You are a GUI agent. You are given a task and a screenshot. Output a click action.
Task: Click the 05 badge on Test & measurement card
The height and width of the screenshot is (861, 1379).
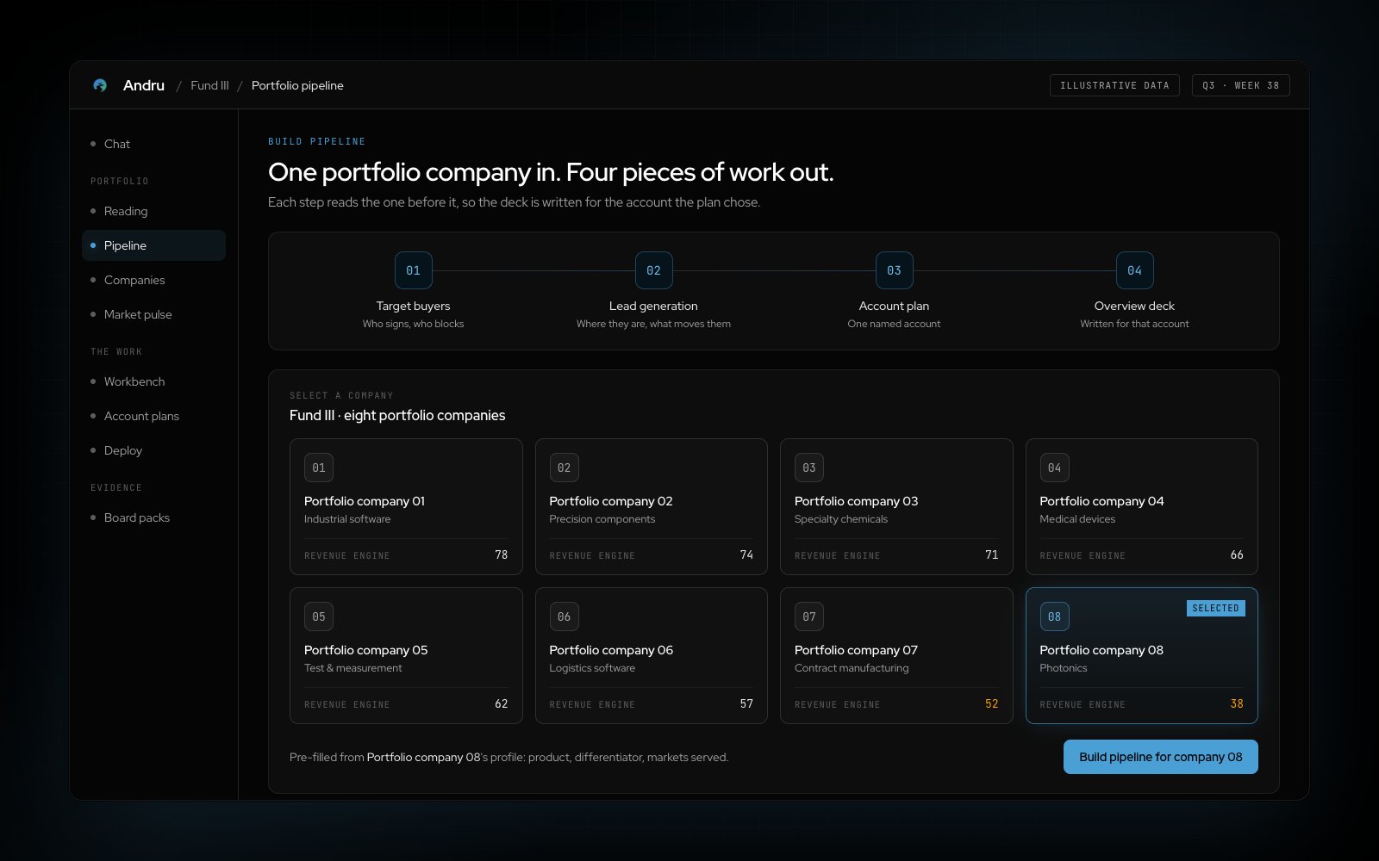(x=319, y=616)
